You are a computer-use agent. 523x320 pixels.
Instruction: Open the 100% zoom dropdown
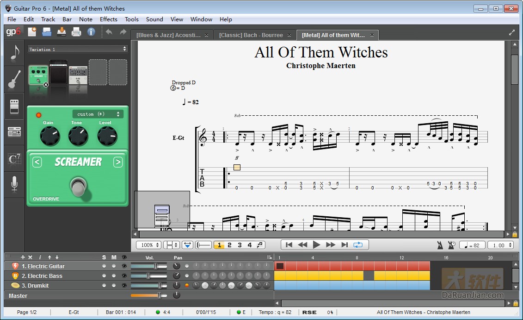coord(149,245)
